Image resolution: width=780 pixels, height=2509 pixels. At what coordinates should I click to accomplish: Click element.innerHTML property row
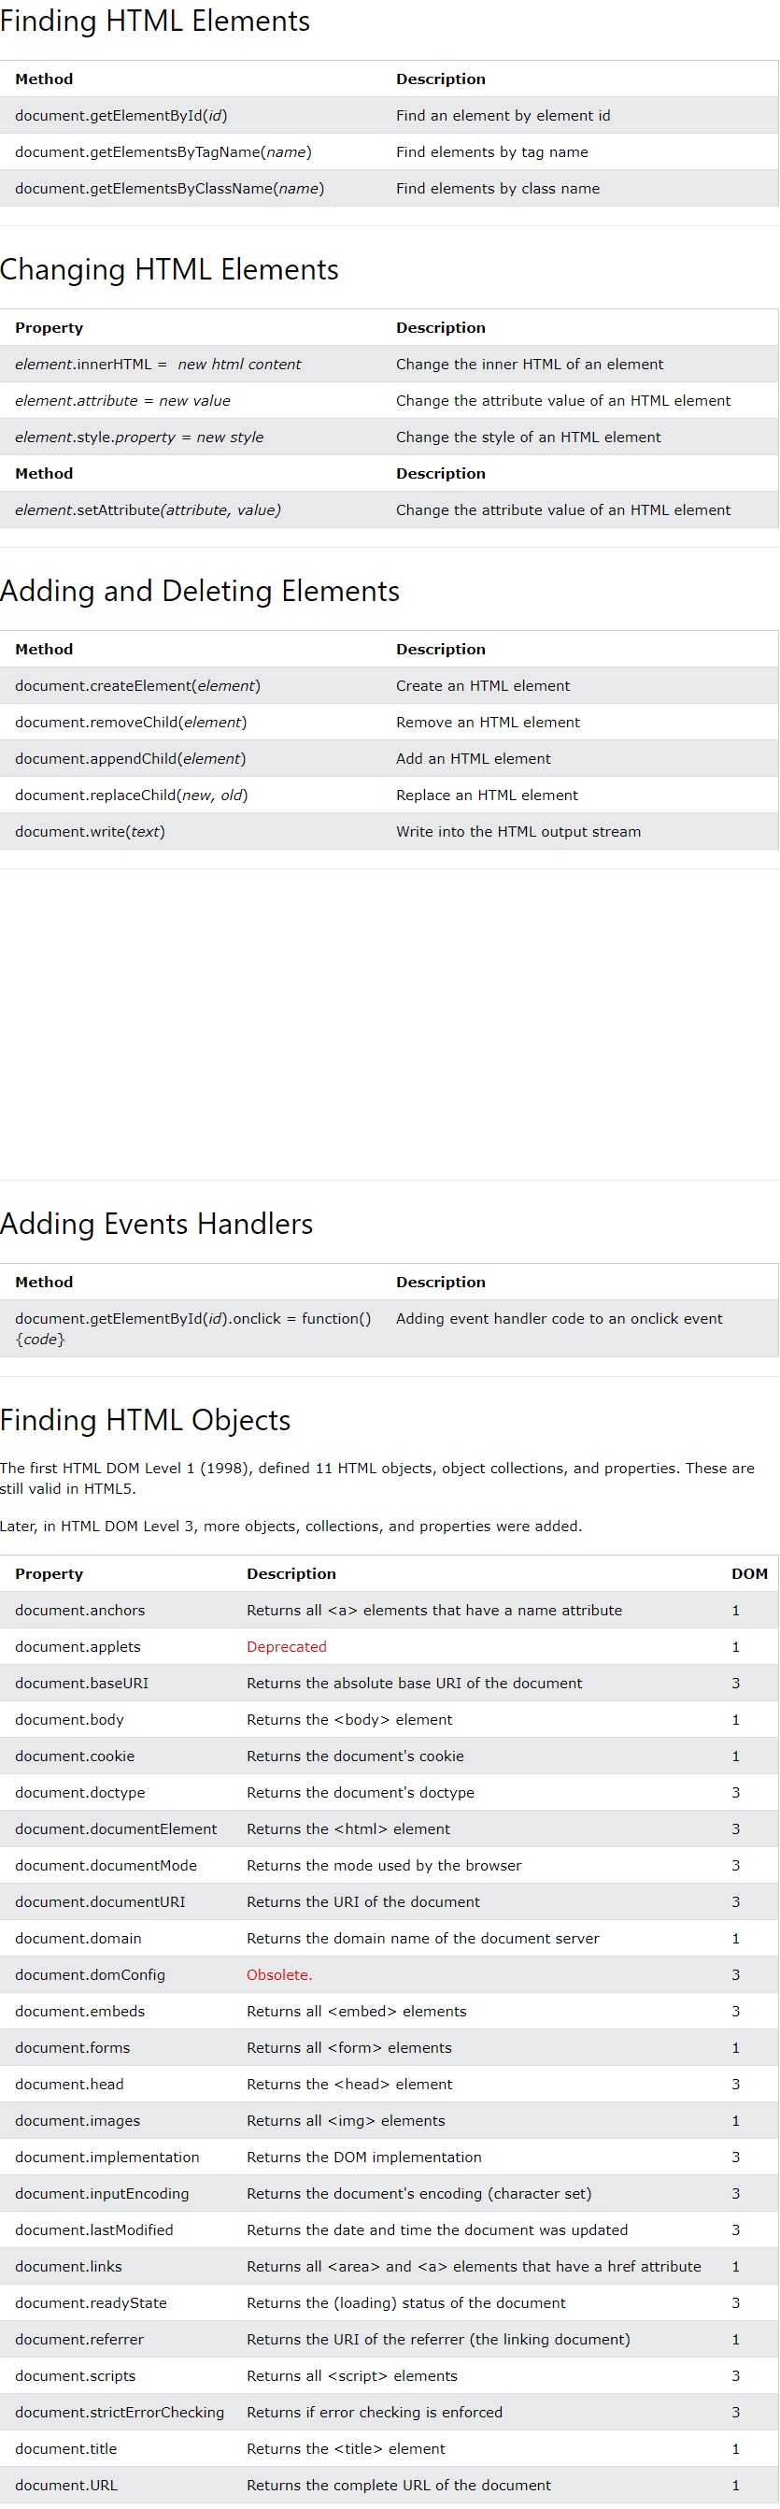[390, 365]
